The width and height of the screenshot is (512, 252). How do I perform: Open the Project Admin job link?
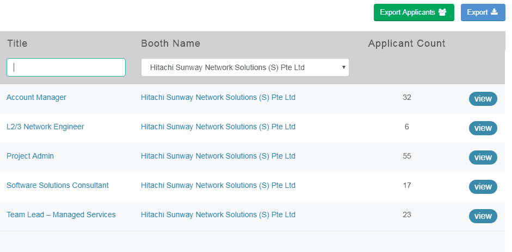[x=30, y=156]
